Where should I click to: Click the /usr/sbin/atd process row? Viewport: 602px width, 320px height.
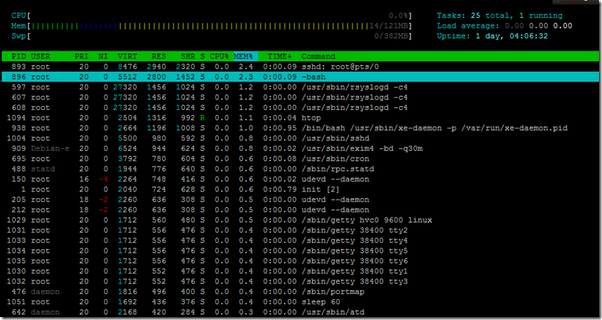[300, 312]
